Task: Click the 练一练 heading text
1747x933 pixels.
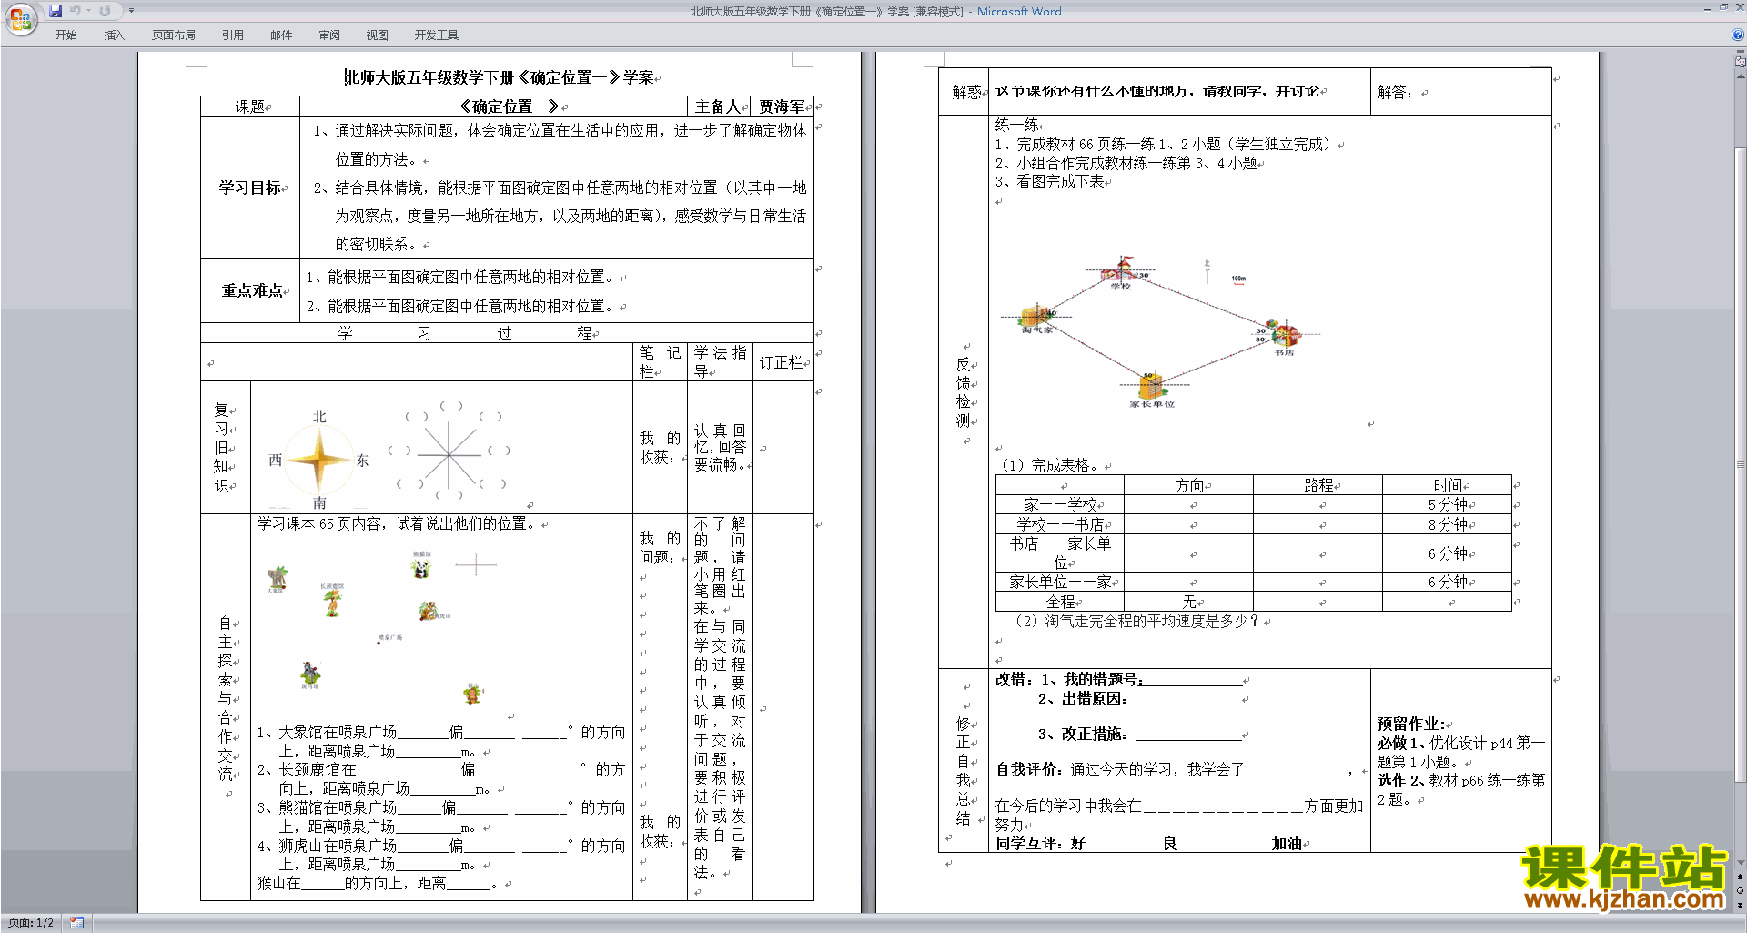Action: pyautogui.click(x=1016, y=124)
